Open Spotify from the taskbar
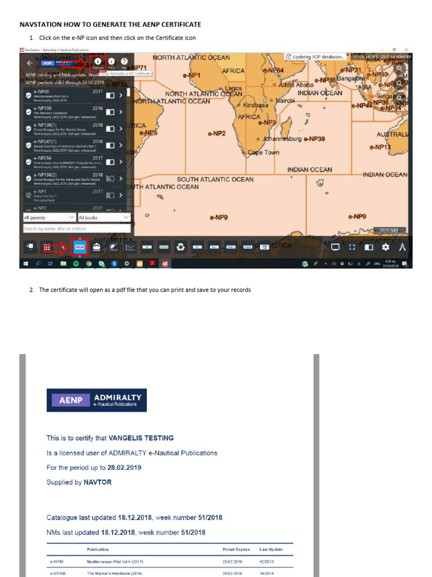Image resolution: width=432 pixels, height=577 pixels. (x=76, y=264)
